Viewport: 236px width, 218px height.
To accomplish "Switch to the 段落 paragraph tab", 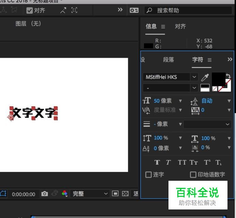I will click(x=168, y=59).
